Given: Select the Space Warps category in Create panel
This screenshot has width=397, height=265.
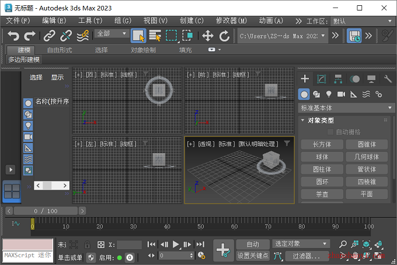Looking at the screenshot, I should coord(366,95).
